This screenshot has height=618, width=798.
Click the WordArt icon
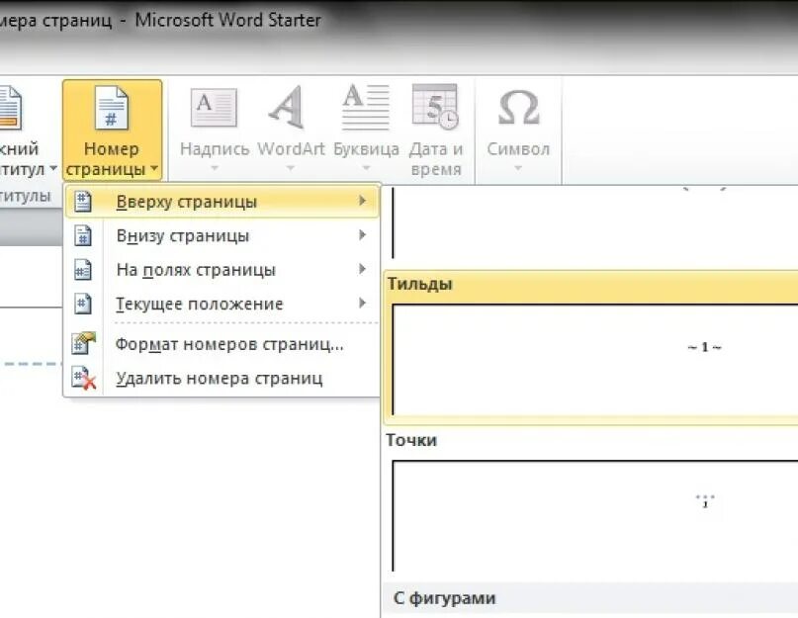click(288, 108)
